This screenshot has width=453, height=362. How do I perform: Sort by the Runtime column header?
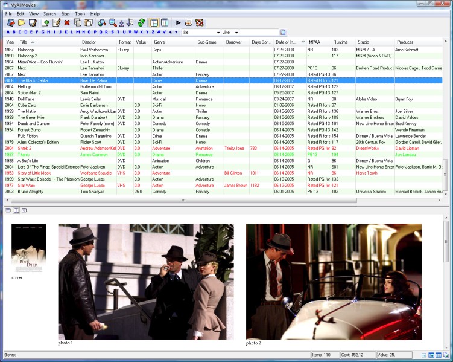pos(343,42)
